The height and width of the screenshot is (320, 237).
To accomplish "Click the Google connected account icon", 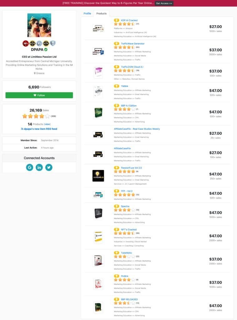I will 29,167.
